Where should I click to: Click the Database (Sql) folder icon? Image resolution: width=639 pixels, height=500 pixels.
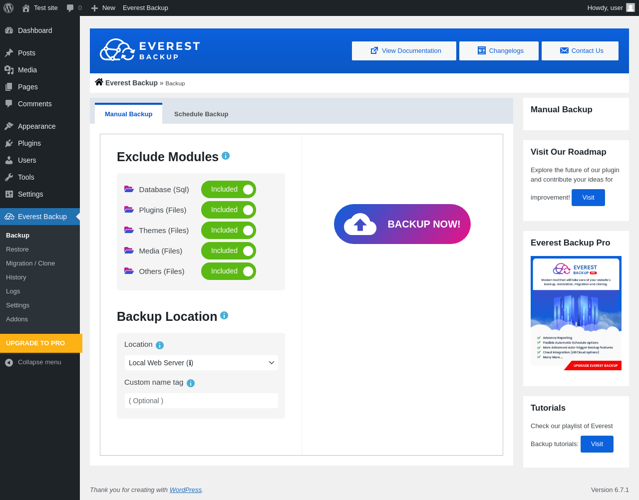click(129, 189)
